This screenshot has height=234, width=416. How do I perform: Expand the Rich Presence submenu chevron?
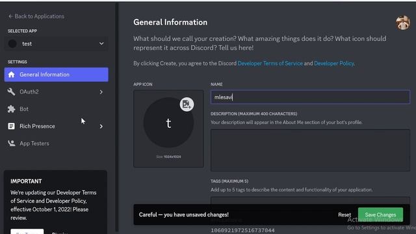(x=101, y=126)
